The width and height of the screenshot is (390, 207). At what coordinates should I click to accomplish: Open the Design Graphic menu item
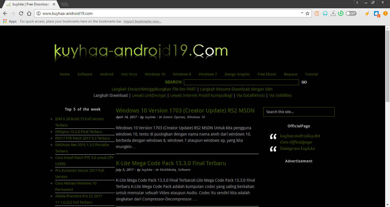click(x=237, y=74)
